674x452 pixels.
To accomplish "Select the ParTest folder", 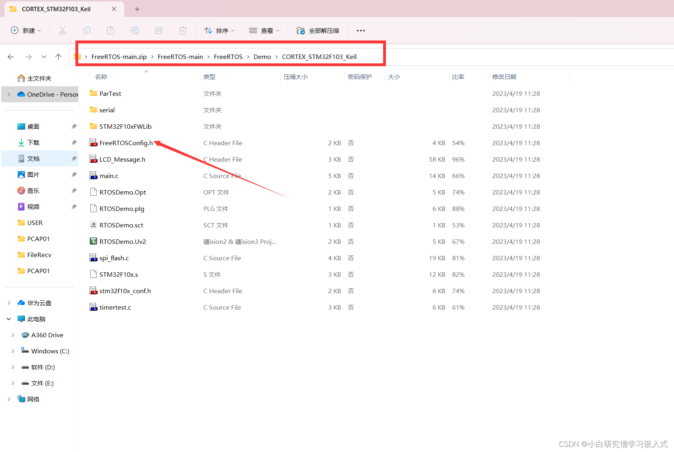I will point(110,93).
